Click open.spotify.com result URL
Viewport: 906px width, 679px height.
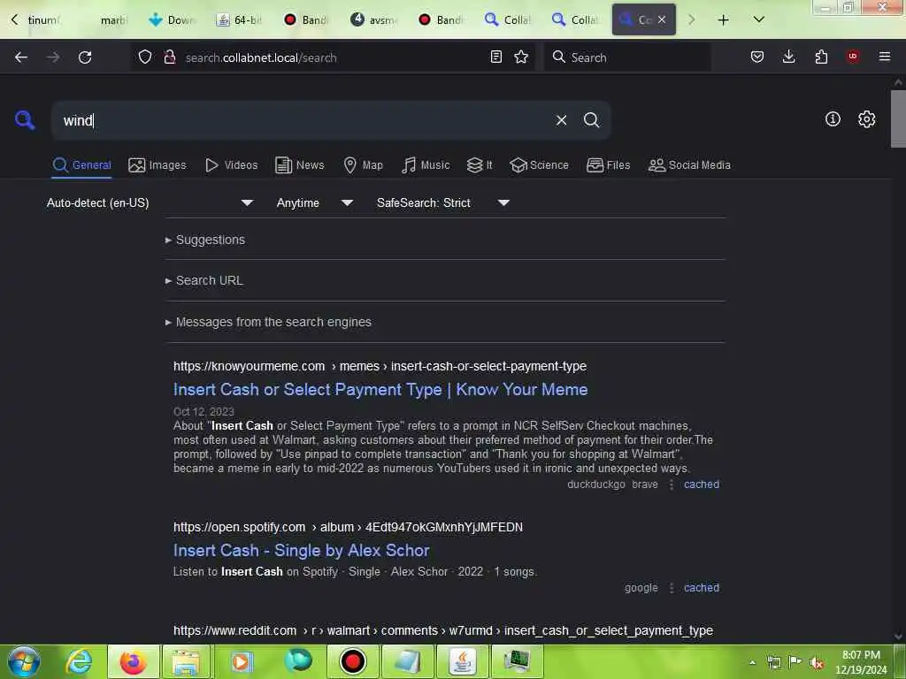[x=348, y=527]
